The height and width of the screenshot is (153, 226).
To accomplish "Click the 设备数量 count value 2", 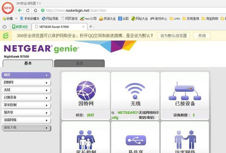I will click(193, 115).
